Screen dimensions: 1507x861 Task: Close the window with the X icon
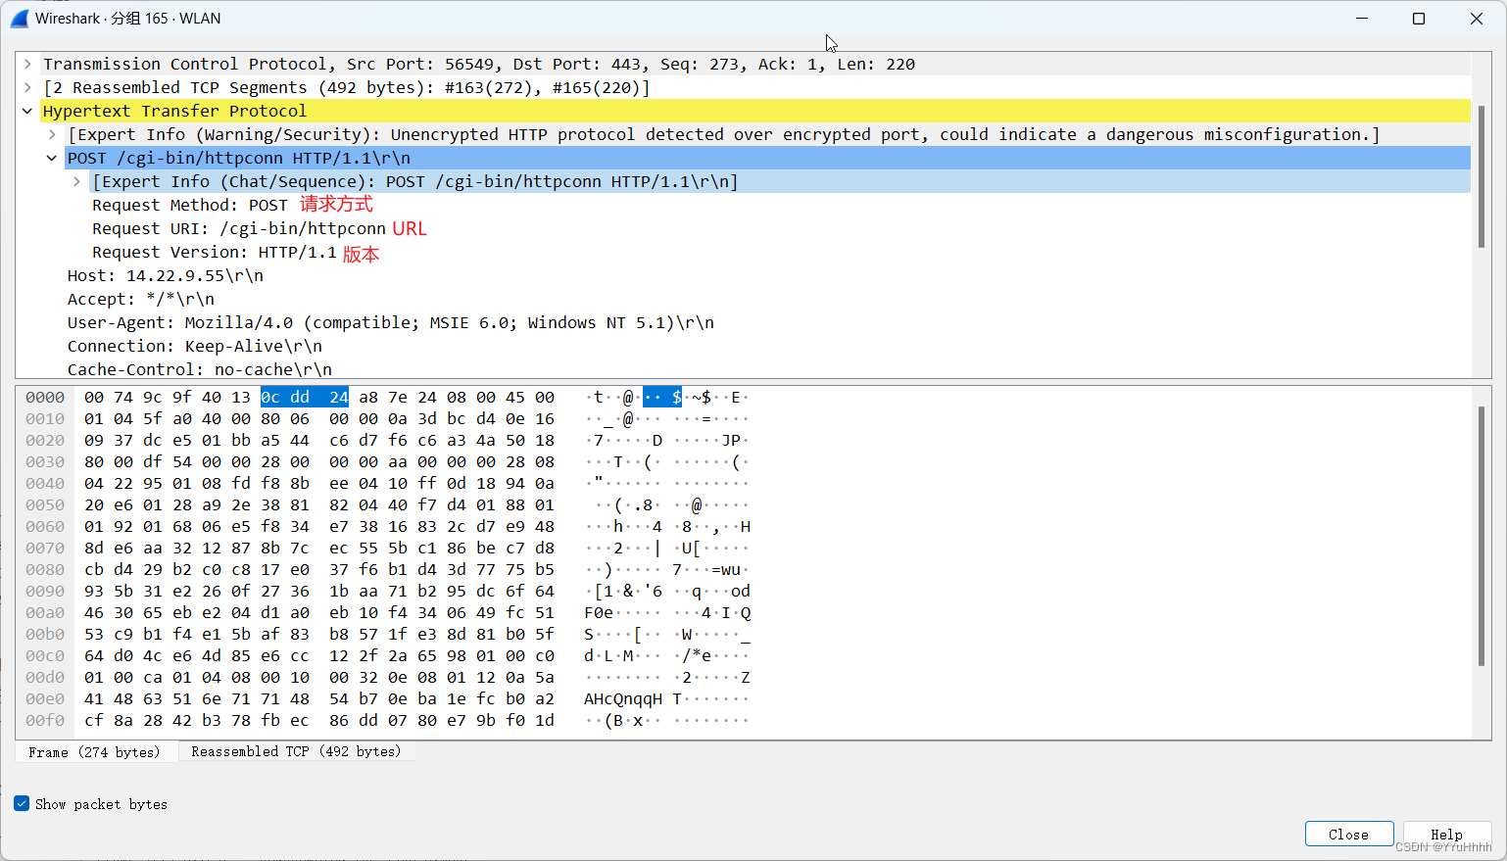[1477, 19]
